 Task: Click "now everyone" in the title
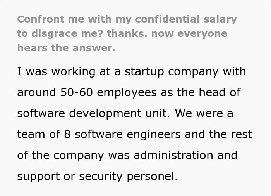pyautogui.click(x=189, y=34)
